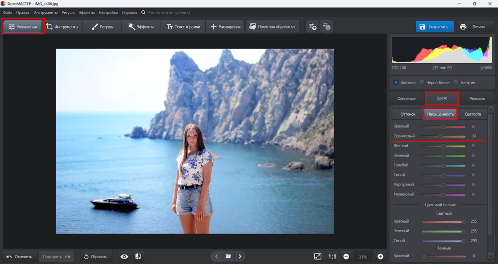
Task: Open the Эффекты menu in menu bar
Action: click(x=86, y=12)
